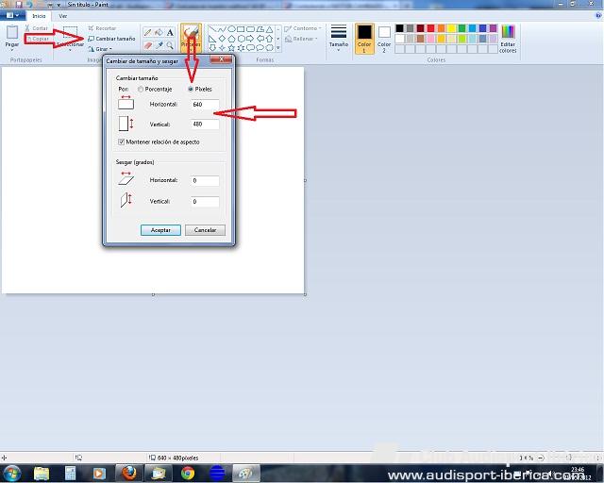Open Editar colores palette
Image resolution: width=604 pixels, height=483 pixels.
click(508, 38)
